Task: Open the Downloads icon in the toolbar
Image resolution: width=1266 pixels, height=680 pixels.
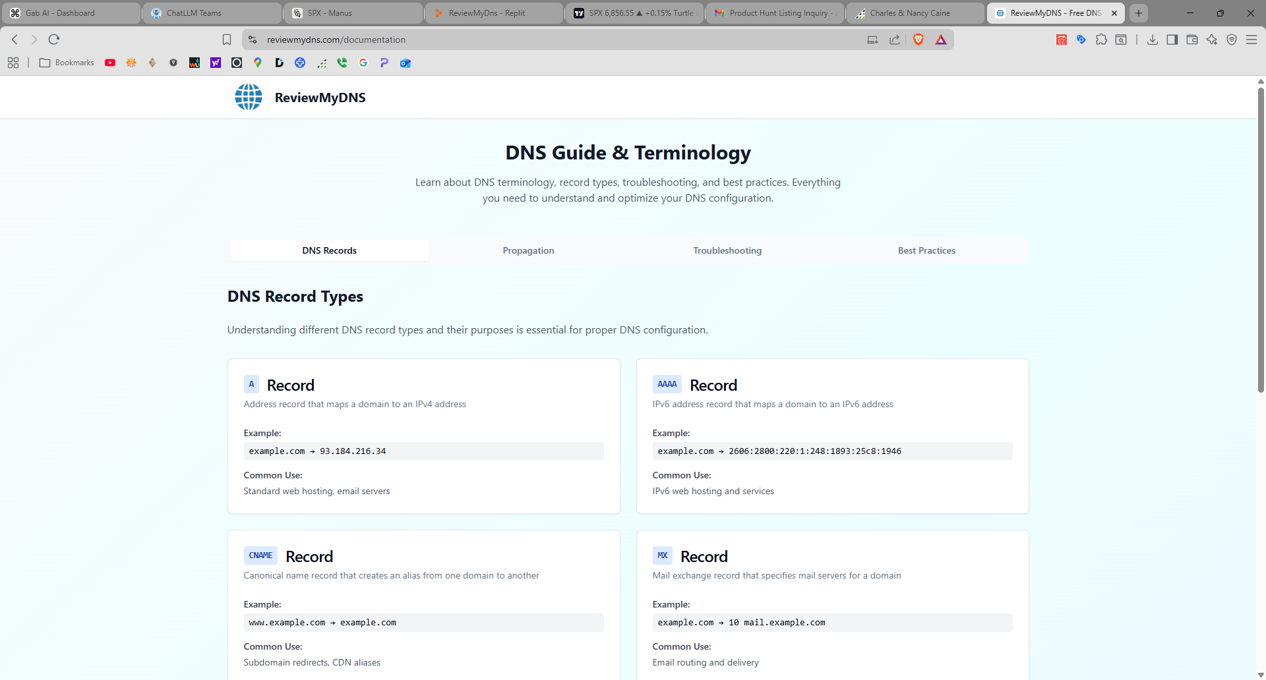Action: pyautogui.click(x=1153, y=40)
